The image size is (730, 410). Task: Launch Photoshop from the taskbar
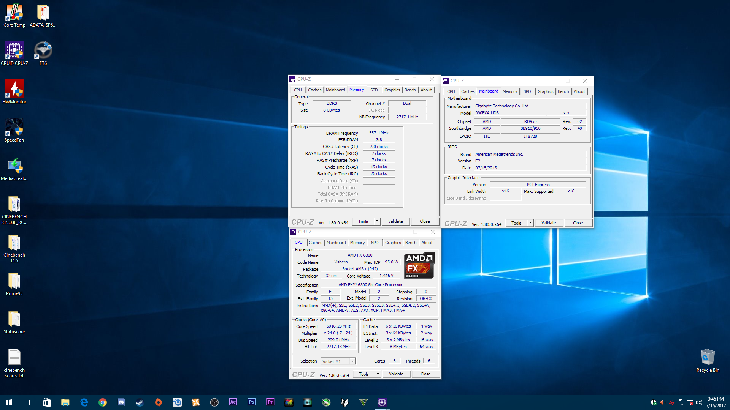[x=252, y=402]
